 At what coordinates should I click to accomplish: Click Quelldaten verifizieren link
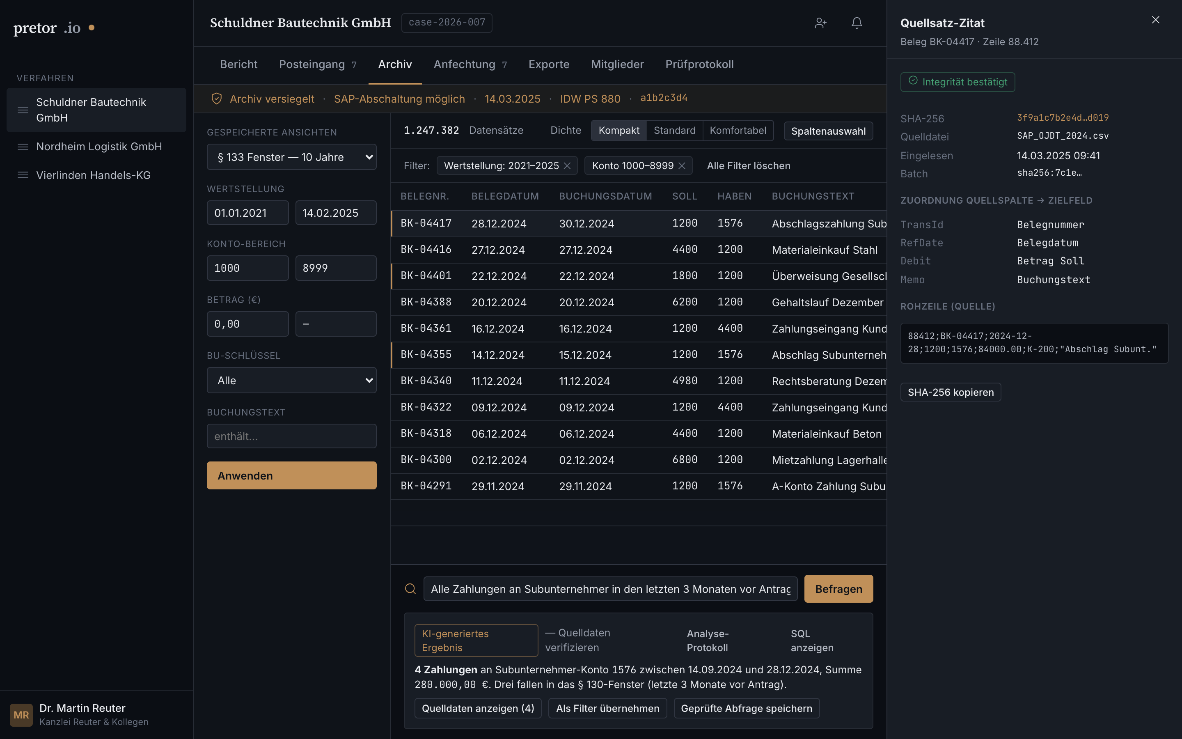point(577,640)
